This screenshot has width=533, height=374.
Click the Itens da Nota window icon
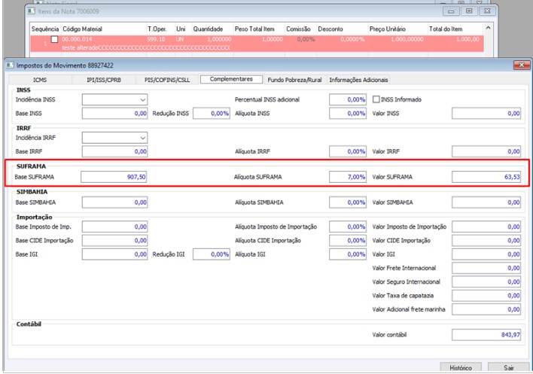point(31,12)
